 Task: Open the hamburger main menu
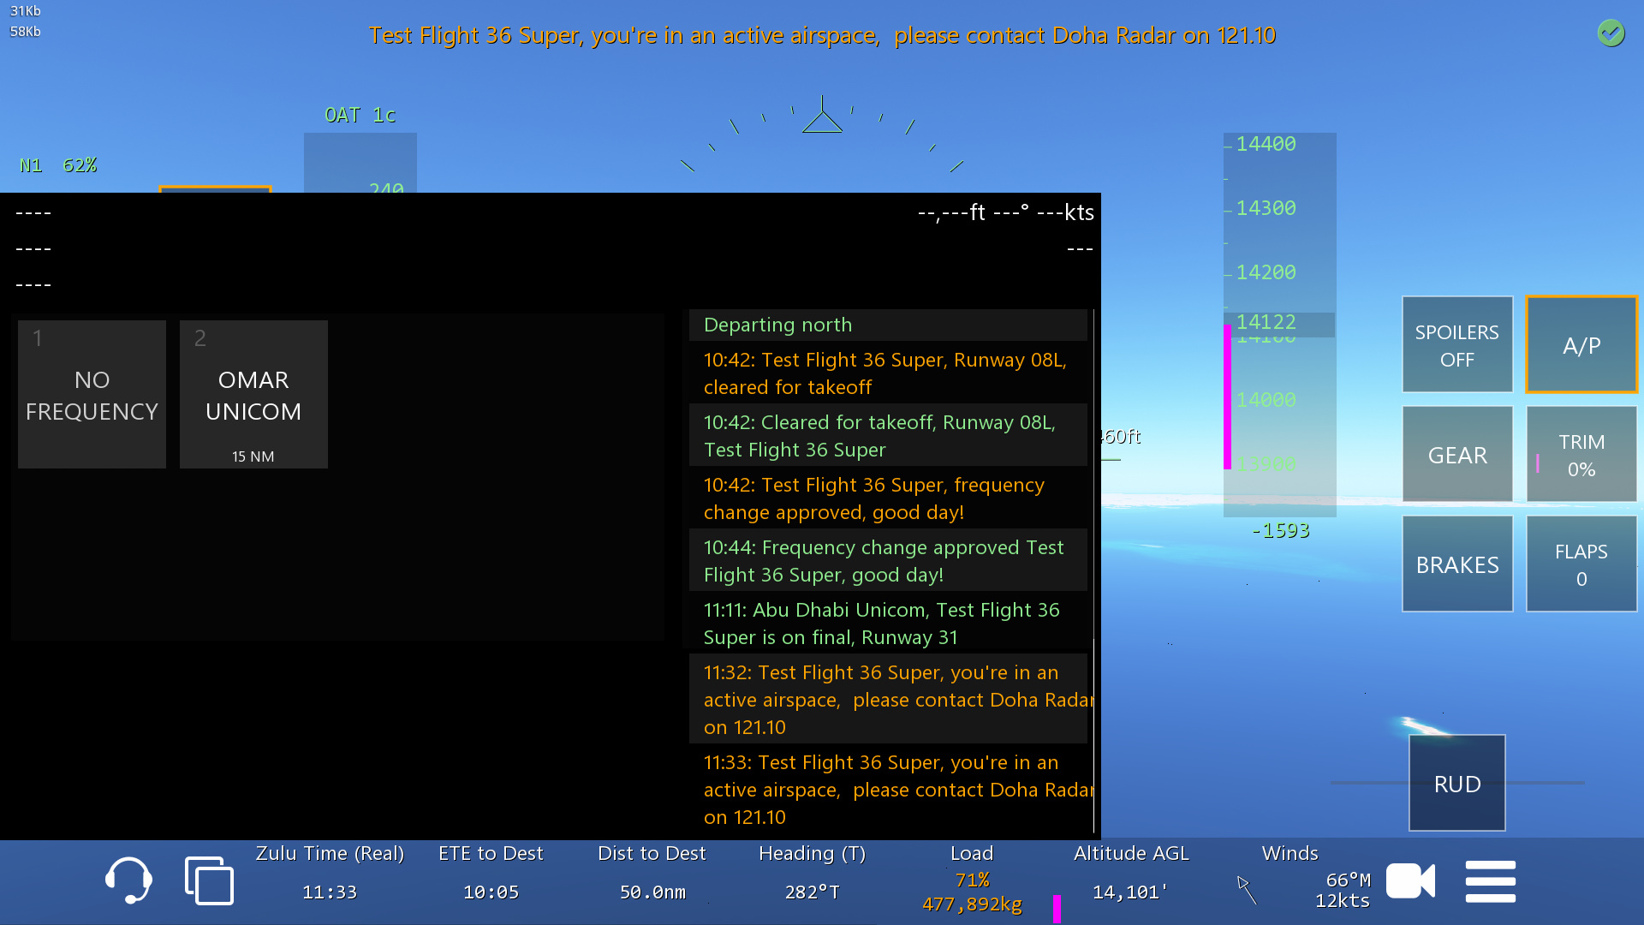(x=1490, y=881)
